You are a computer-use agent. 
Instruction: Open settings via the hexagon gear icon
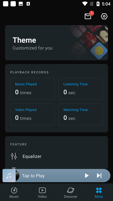coord(104,16)
